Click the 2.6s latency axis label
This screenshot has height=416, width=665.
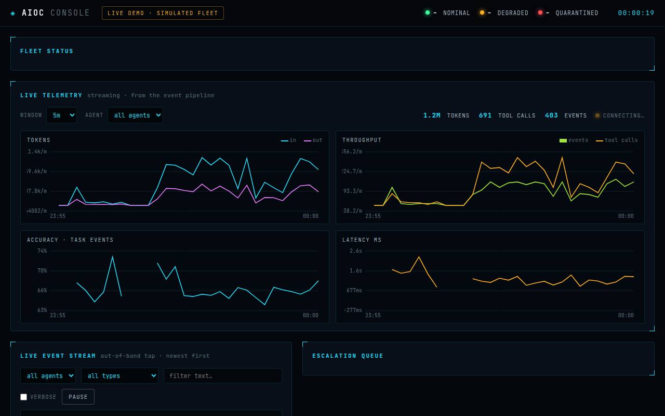(x=356, y=251)
